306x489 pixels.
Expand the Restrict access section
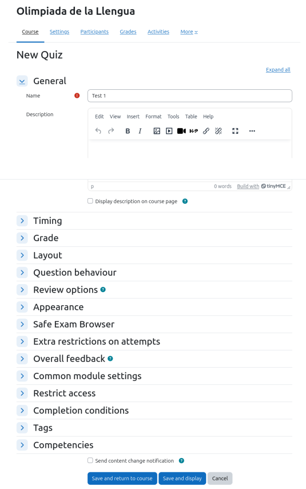(x=22, y=393)
